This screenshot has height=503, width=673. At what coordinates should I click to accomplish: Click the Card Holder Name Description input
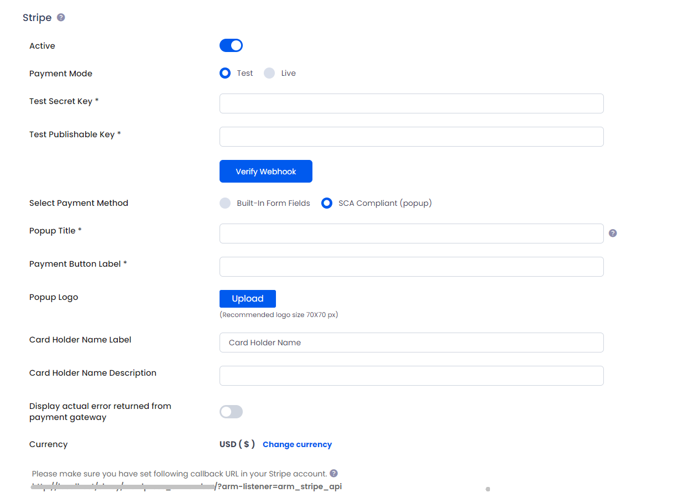[x=411, y=376]
